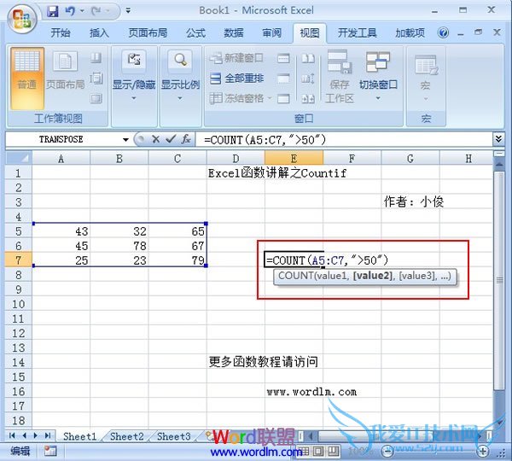This screenshot has height=461, width=512.
Task: Open custom views icon
Action: pyautogui.click(x=96, y=78)
